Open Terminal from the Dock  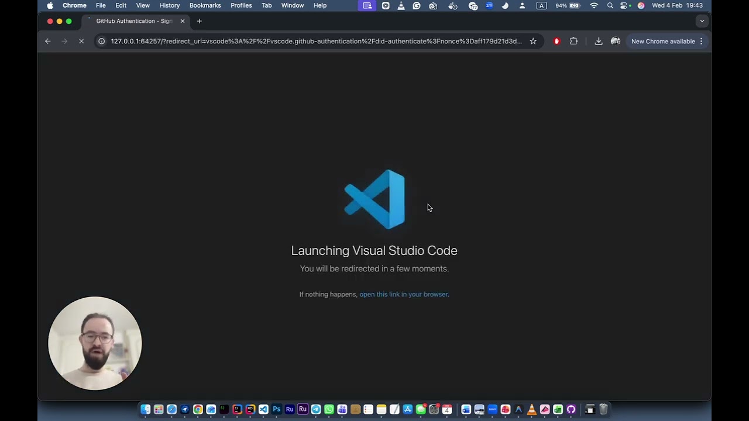point(224,409)
